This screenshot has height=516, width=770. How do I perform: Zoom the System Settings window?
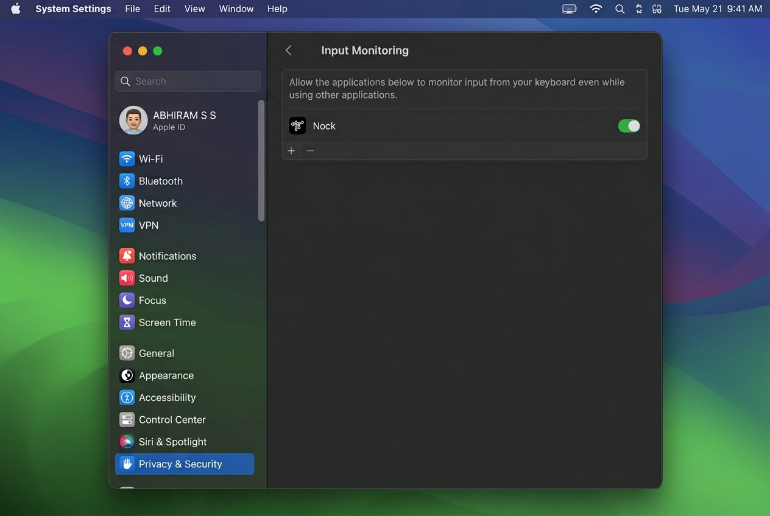(x=158, y=51)
